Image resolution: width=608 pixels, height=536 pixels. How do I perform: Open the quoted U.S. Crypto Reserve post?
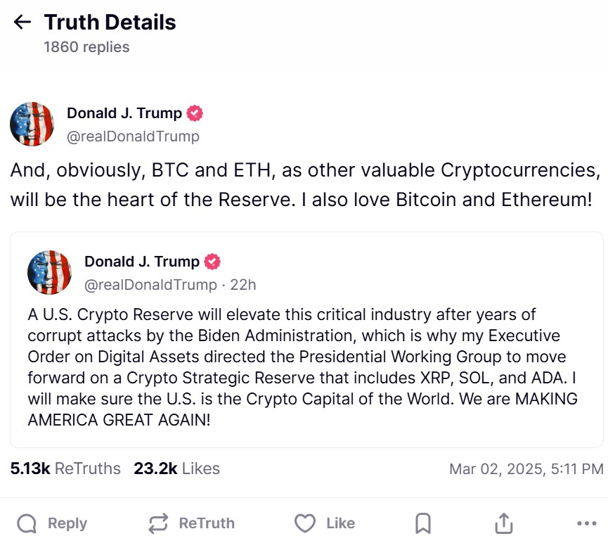(306, 366)
